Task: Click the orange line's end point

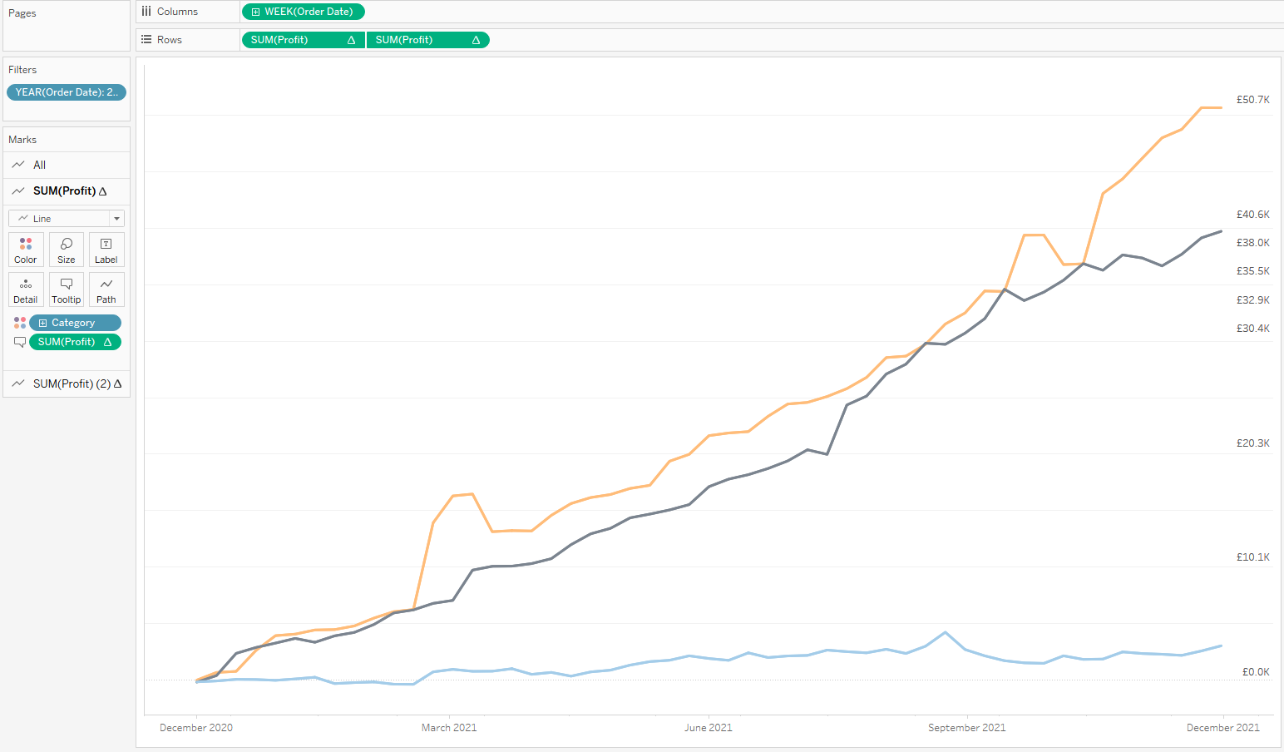Action: [1221, 107]
